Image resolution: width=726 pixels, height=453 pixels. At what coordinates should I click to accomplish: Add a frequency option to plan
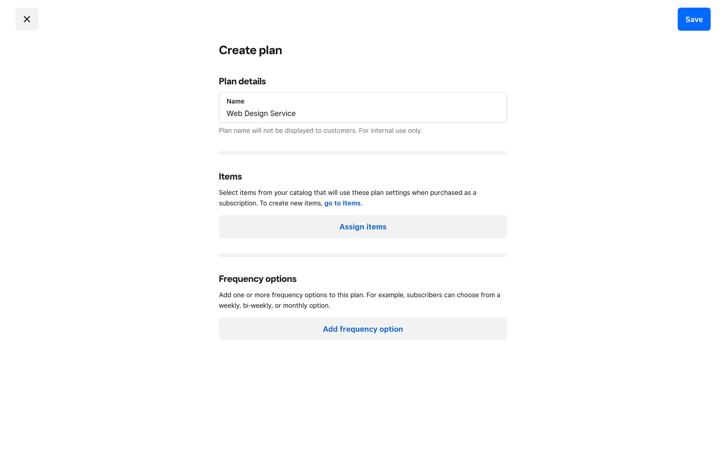[362, 329]
